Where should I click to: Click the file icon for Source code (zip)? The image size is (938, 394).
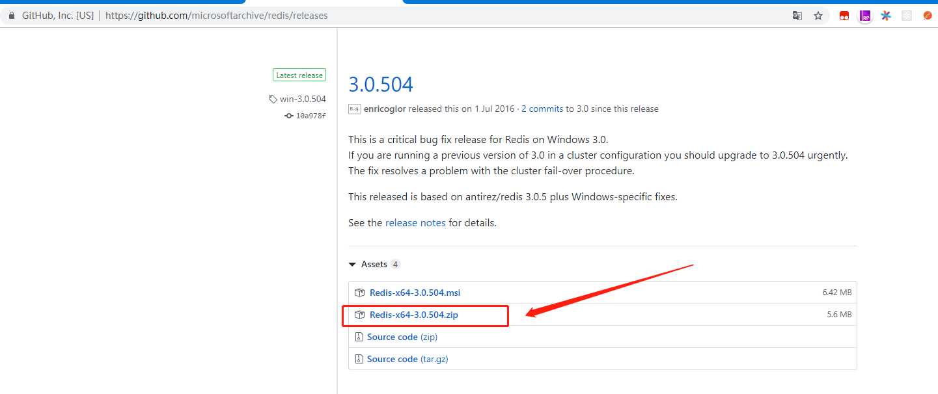click(359, 337)
